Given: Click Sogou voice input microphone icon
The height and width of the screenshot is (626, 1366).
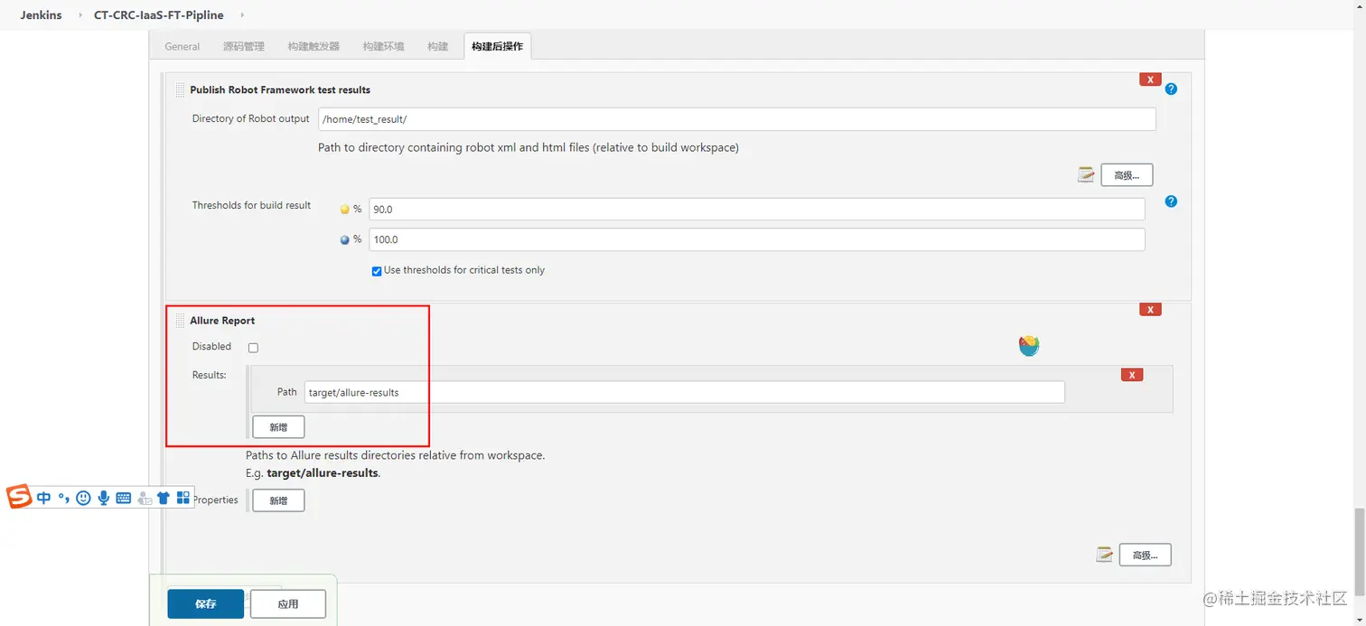Looking at the screenshot, I should click(x=104, y=498).
